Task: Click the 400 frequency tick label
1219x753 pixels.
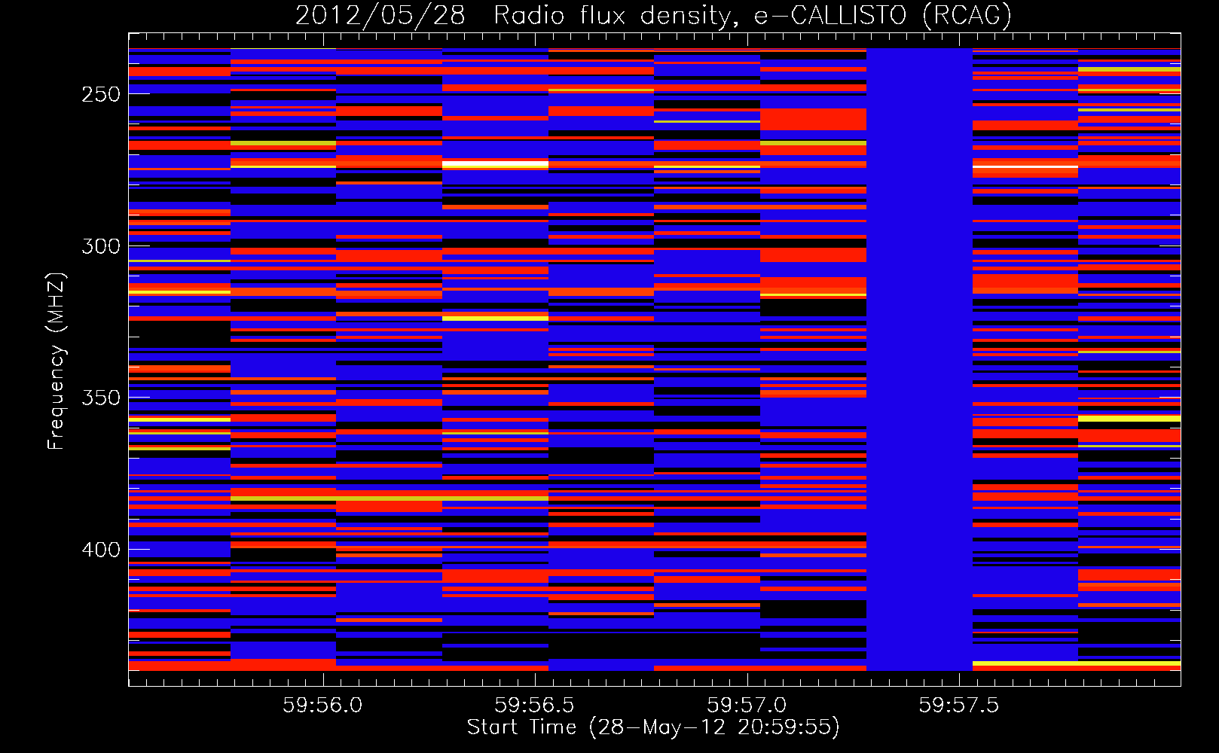Action: (101, 550)
